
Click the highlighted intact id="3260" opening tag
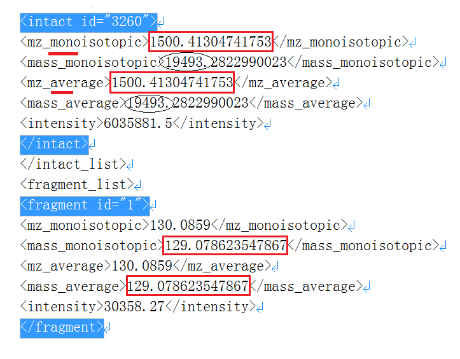tap(88, 22)
